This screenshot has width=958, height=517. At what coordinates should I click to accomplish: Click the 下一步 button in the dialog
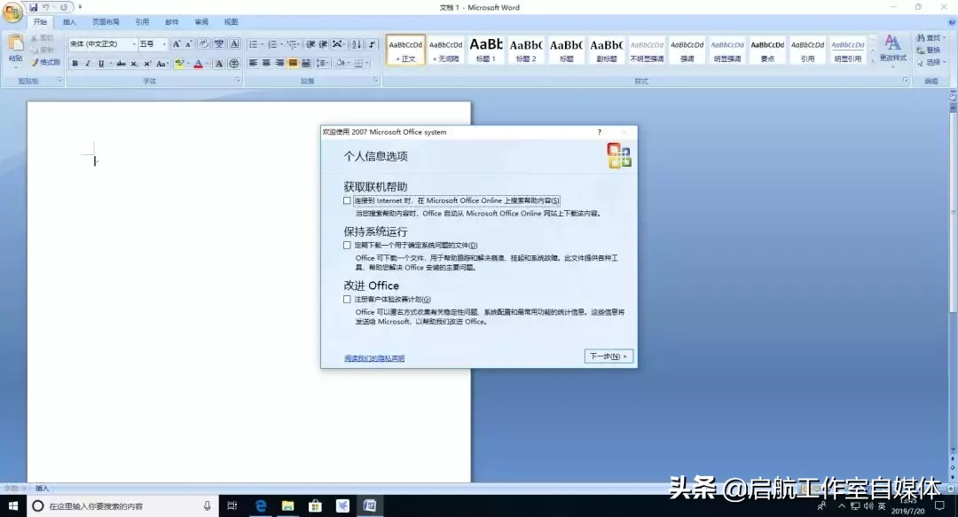[x=608, y=355]
